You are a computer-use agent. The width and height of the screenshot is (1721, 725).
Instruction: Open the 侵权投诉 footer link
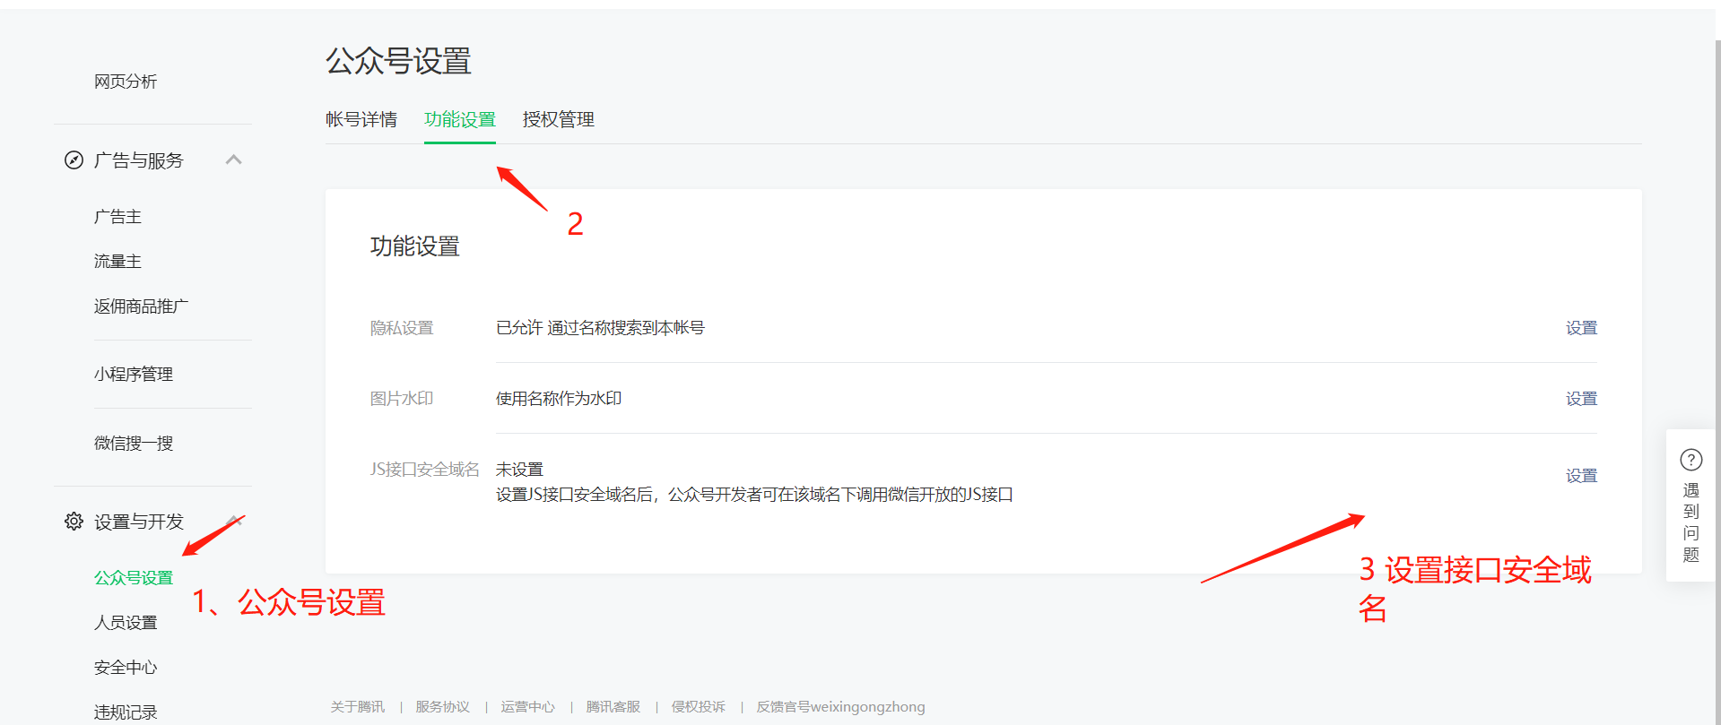[699, 707]
